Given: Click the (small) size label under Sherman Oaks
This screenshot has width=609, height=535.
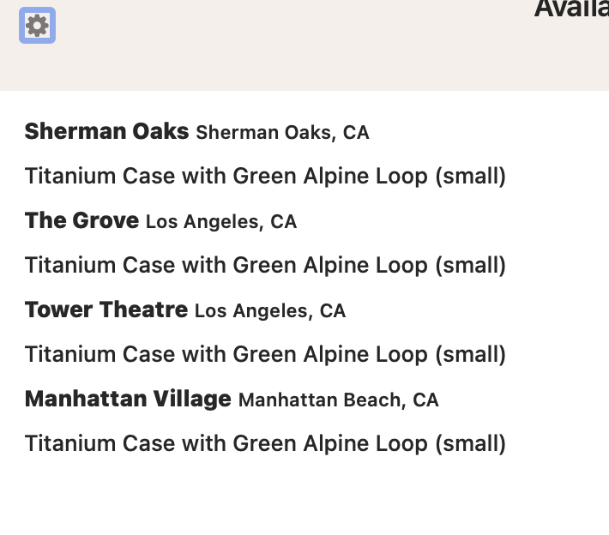Looking at the screenshot, I should (x=471, y=177).
